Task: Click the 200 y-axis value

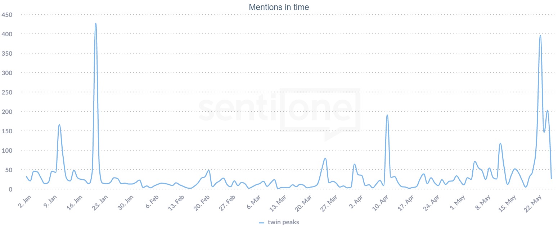Action: [x=7, y=112]
